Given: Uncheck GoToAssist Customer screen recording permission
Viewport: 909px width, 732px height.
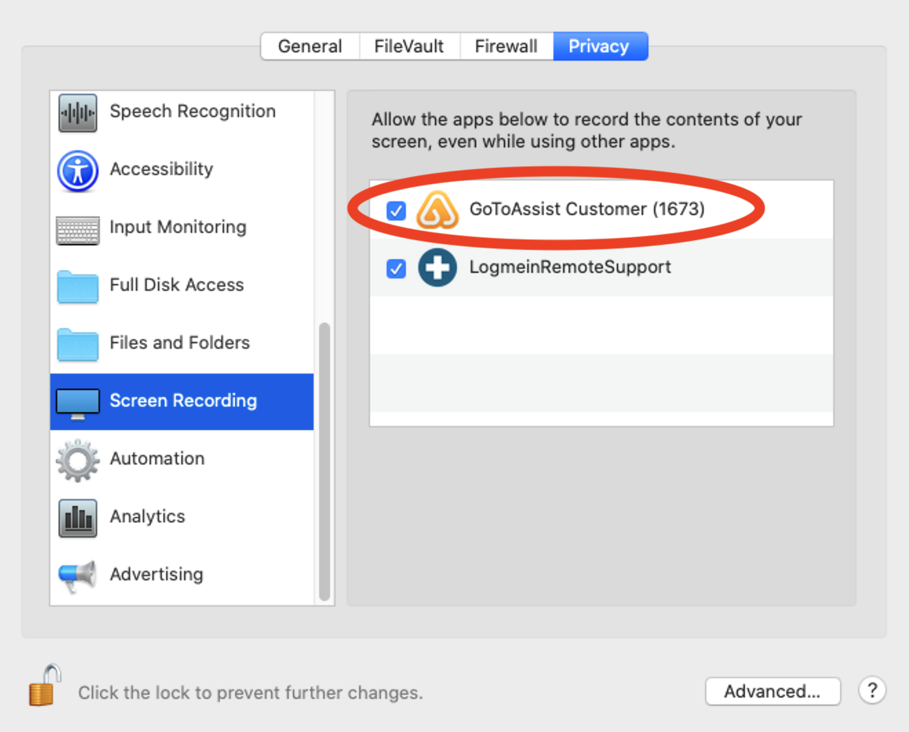Looking at the screenshot, I should tap(396, 210).
